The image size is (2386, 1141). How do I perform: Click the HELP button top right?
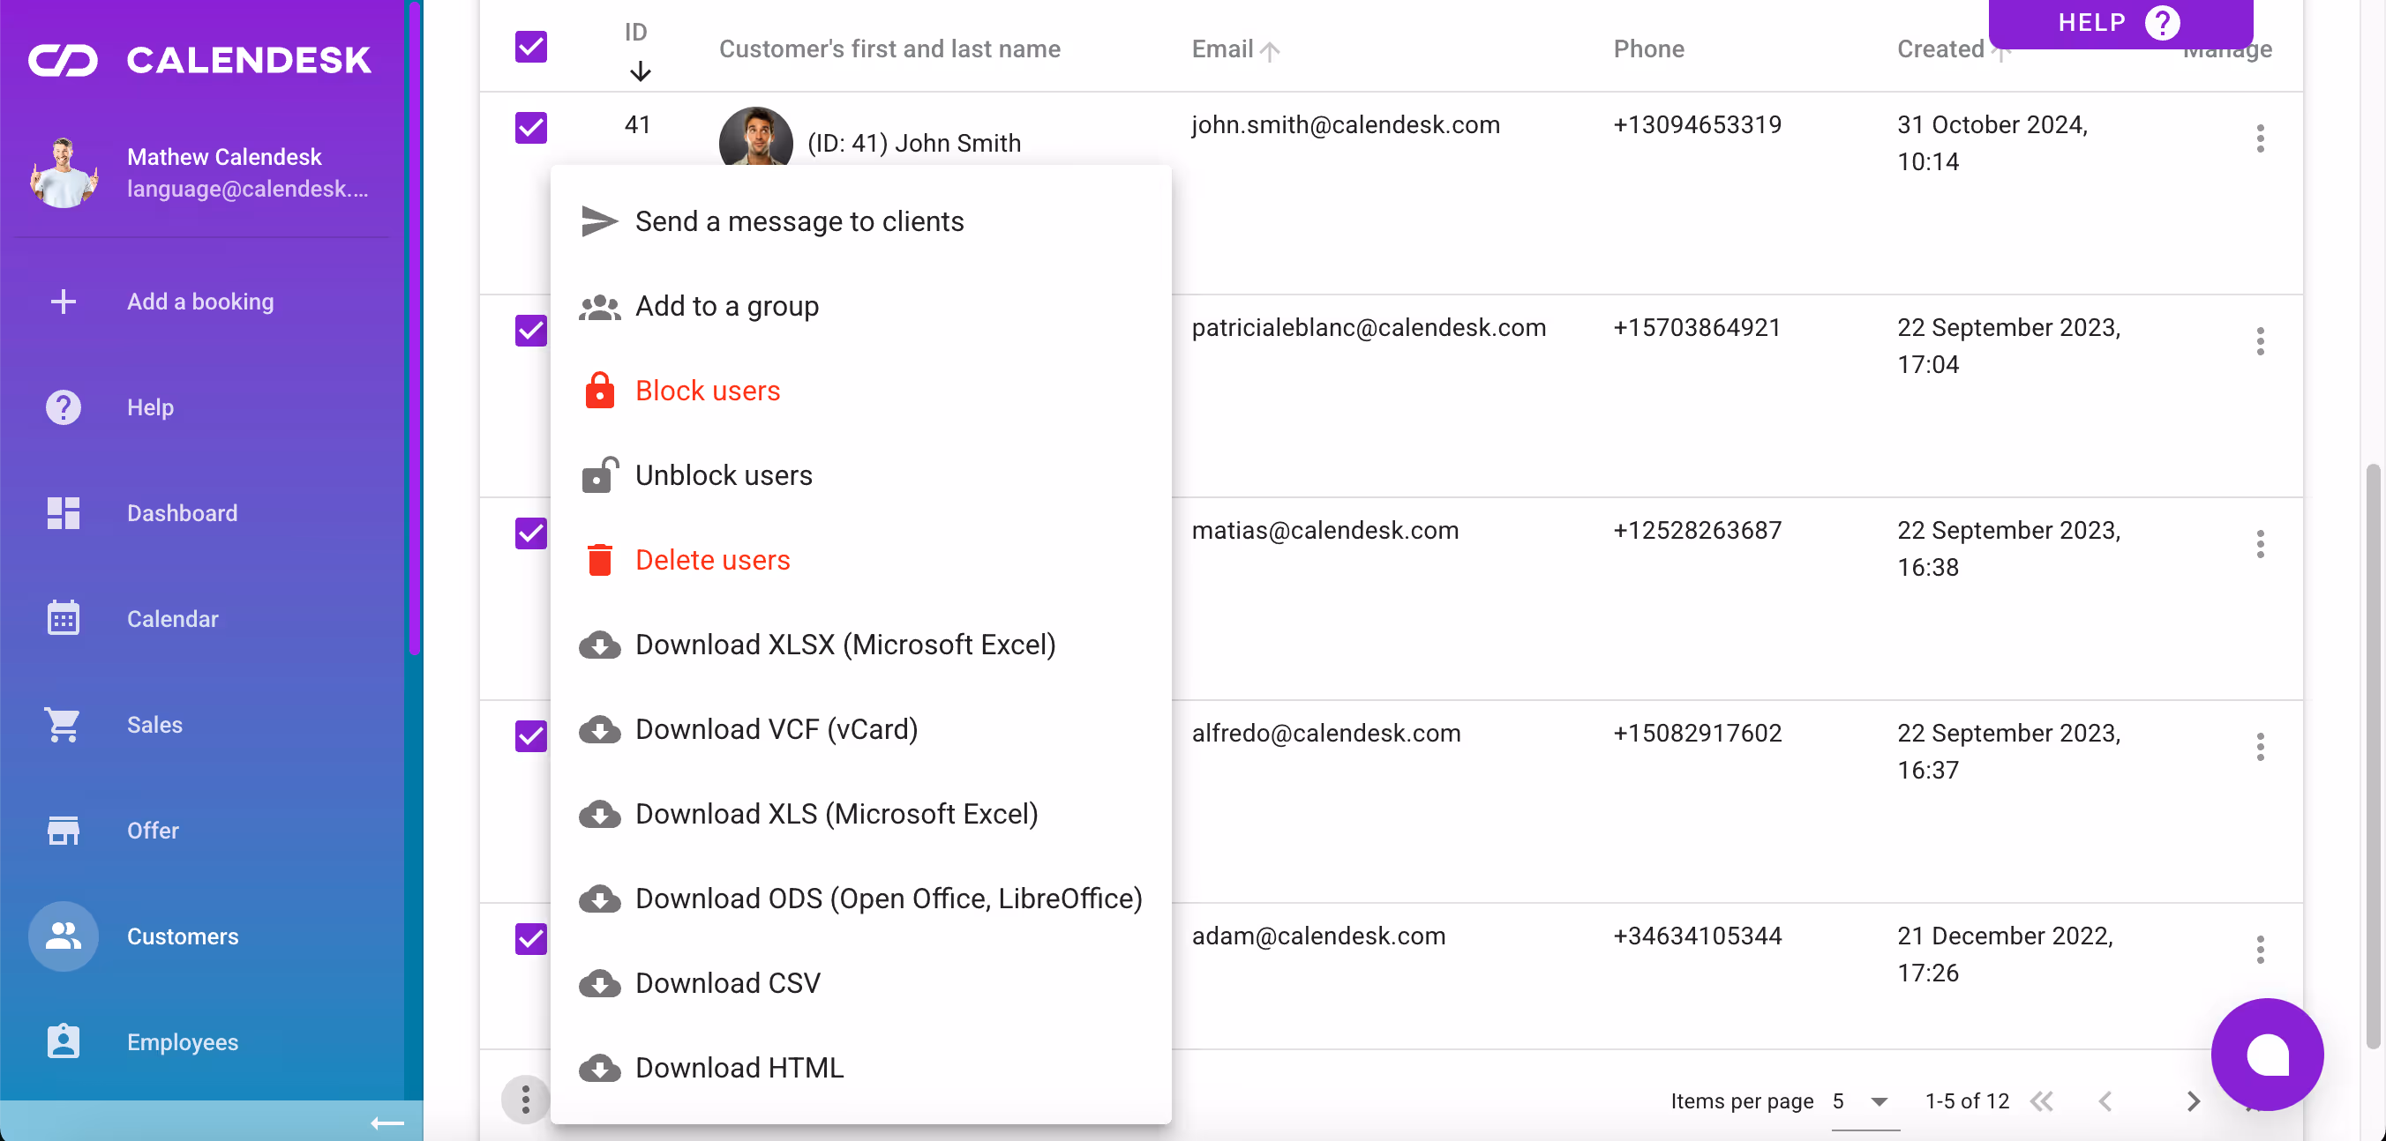point(2120,22)
